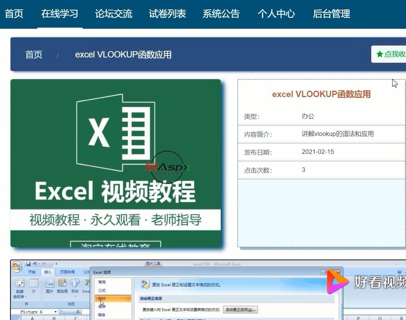
Task: Select 校对 in Excel 选项 dialog
Action: [113, 298]
